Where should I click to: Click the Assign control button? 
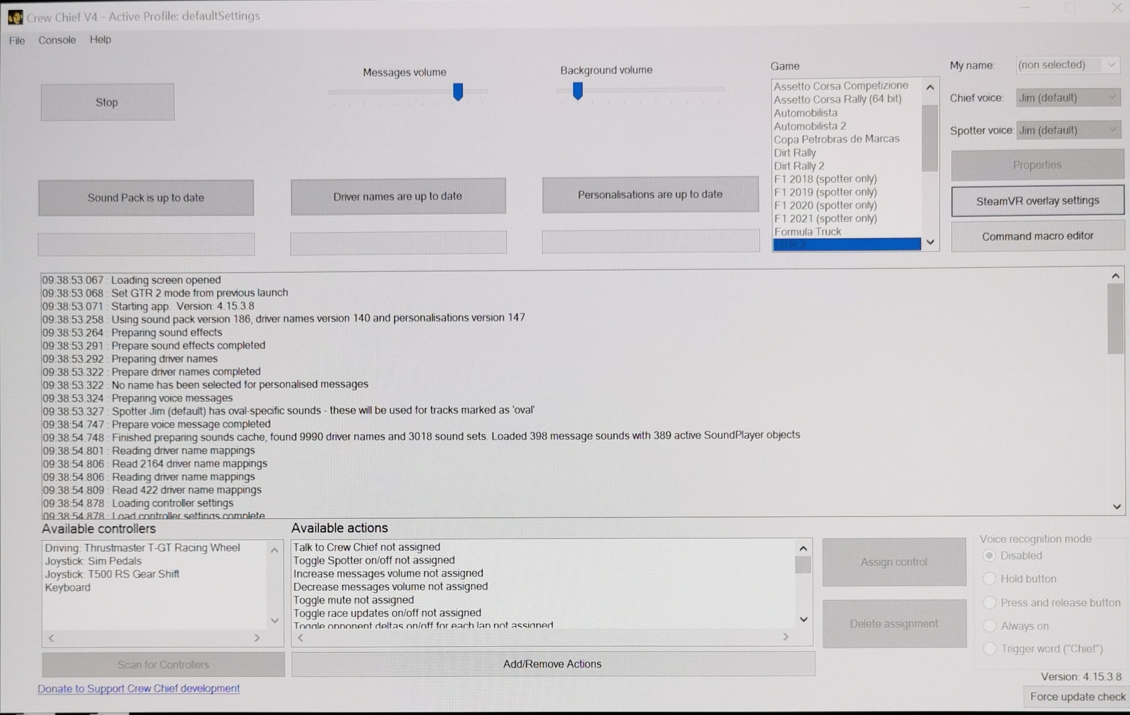click(894, 562)
